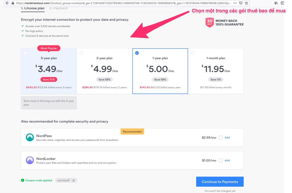Click the Pocket save icon

241,3
